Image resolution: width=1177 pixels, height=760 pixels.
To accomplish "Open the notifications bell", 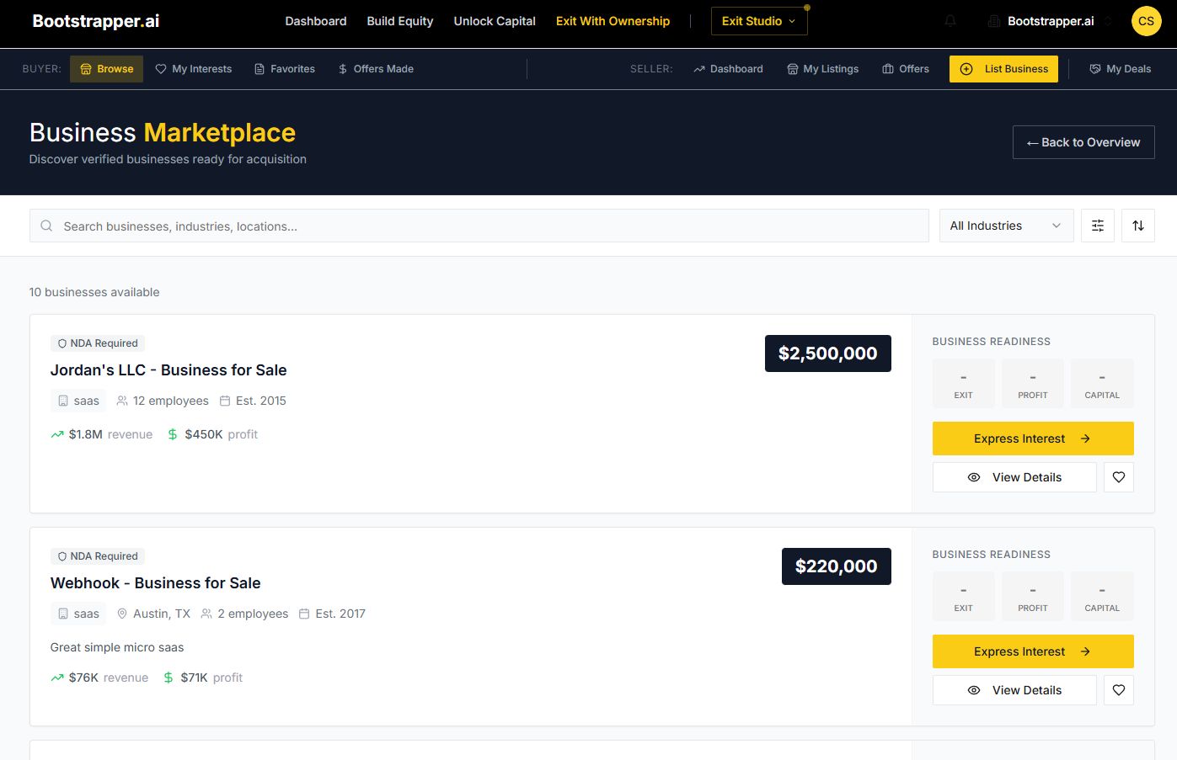I will [950, 21].
